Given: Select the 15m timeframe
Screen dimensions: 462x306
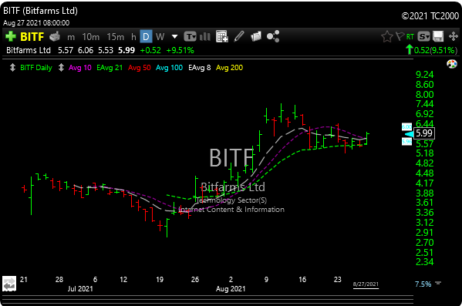Looking at the screenshot, I should point(115,37).
